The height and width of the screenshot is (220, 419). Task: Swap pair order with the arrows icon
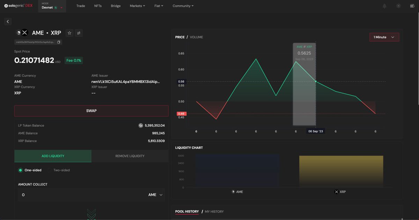pos(79,33)
